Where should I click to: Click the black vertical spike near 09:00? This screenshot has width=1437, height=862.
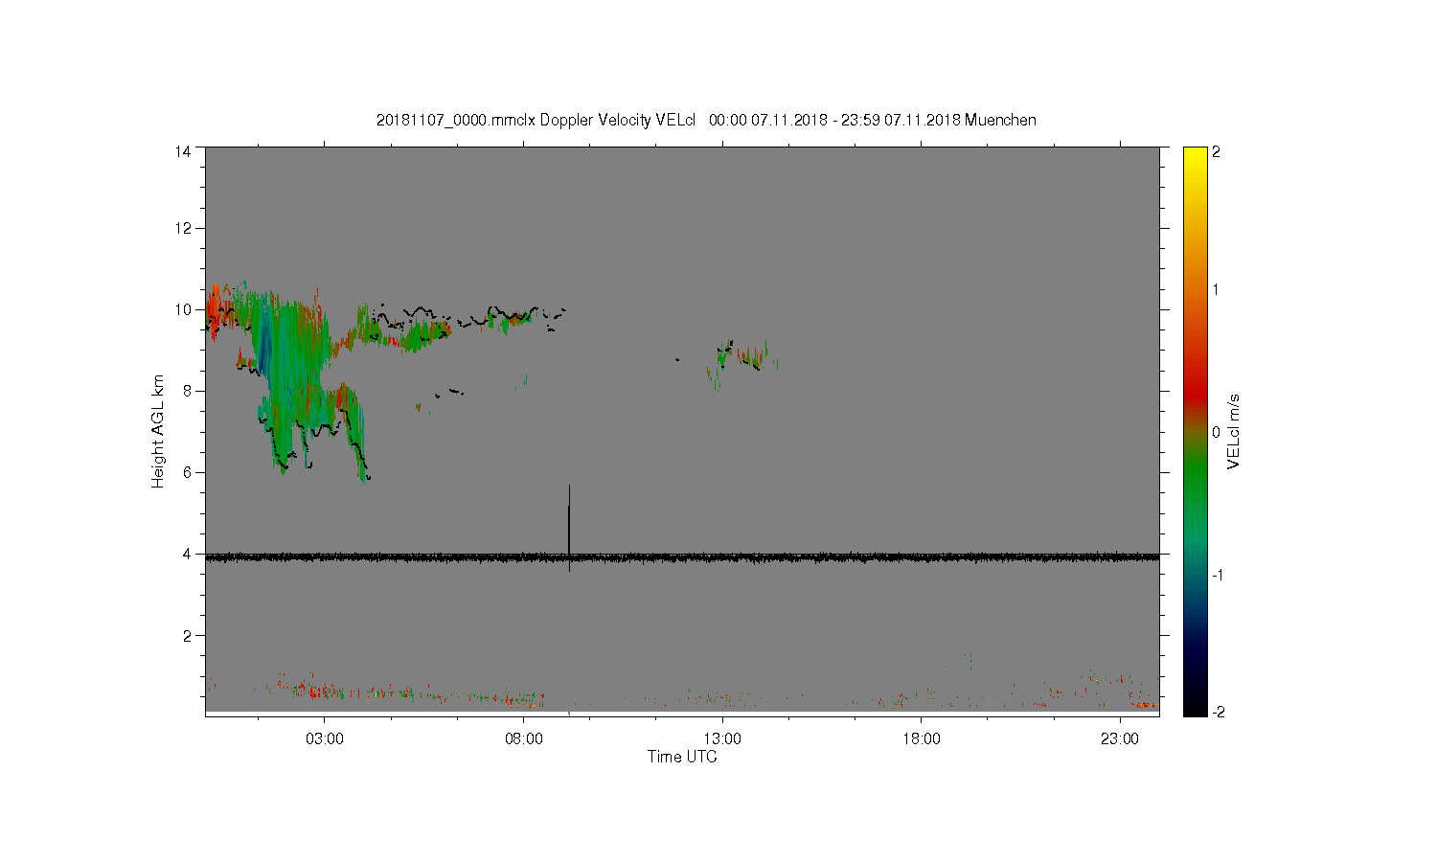[569, 527]
